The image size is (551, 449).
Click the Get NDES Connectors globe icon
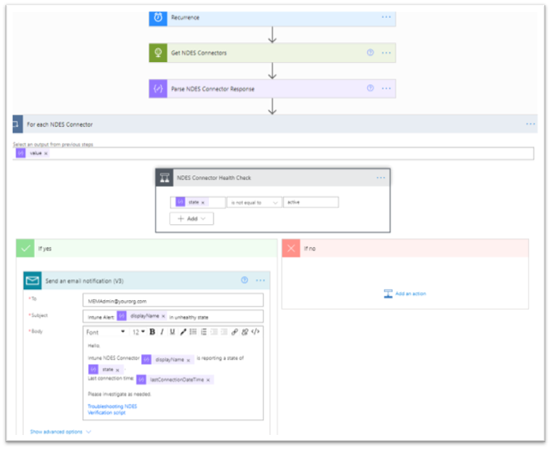(158, 52)
